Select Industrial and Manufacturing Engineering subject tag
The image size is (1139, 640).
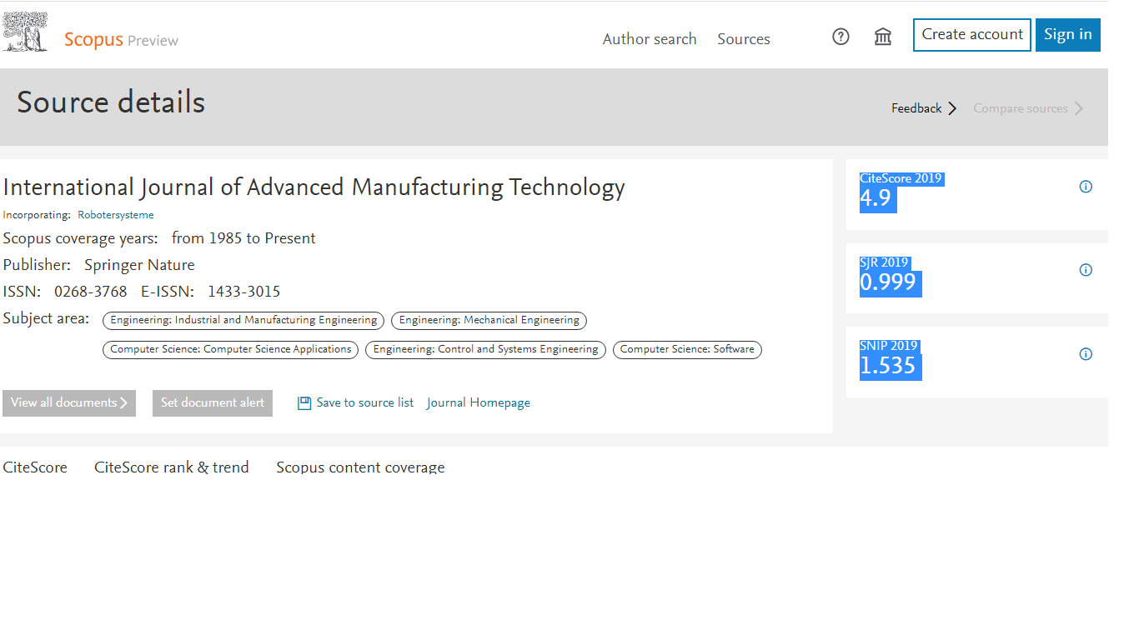[x=243, y=320]
